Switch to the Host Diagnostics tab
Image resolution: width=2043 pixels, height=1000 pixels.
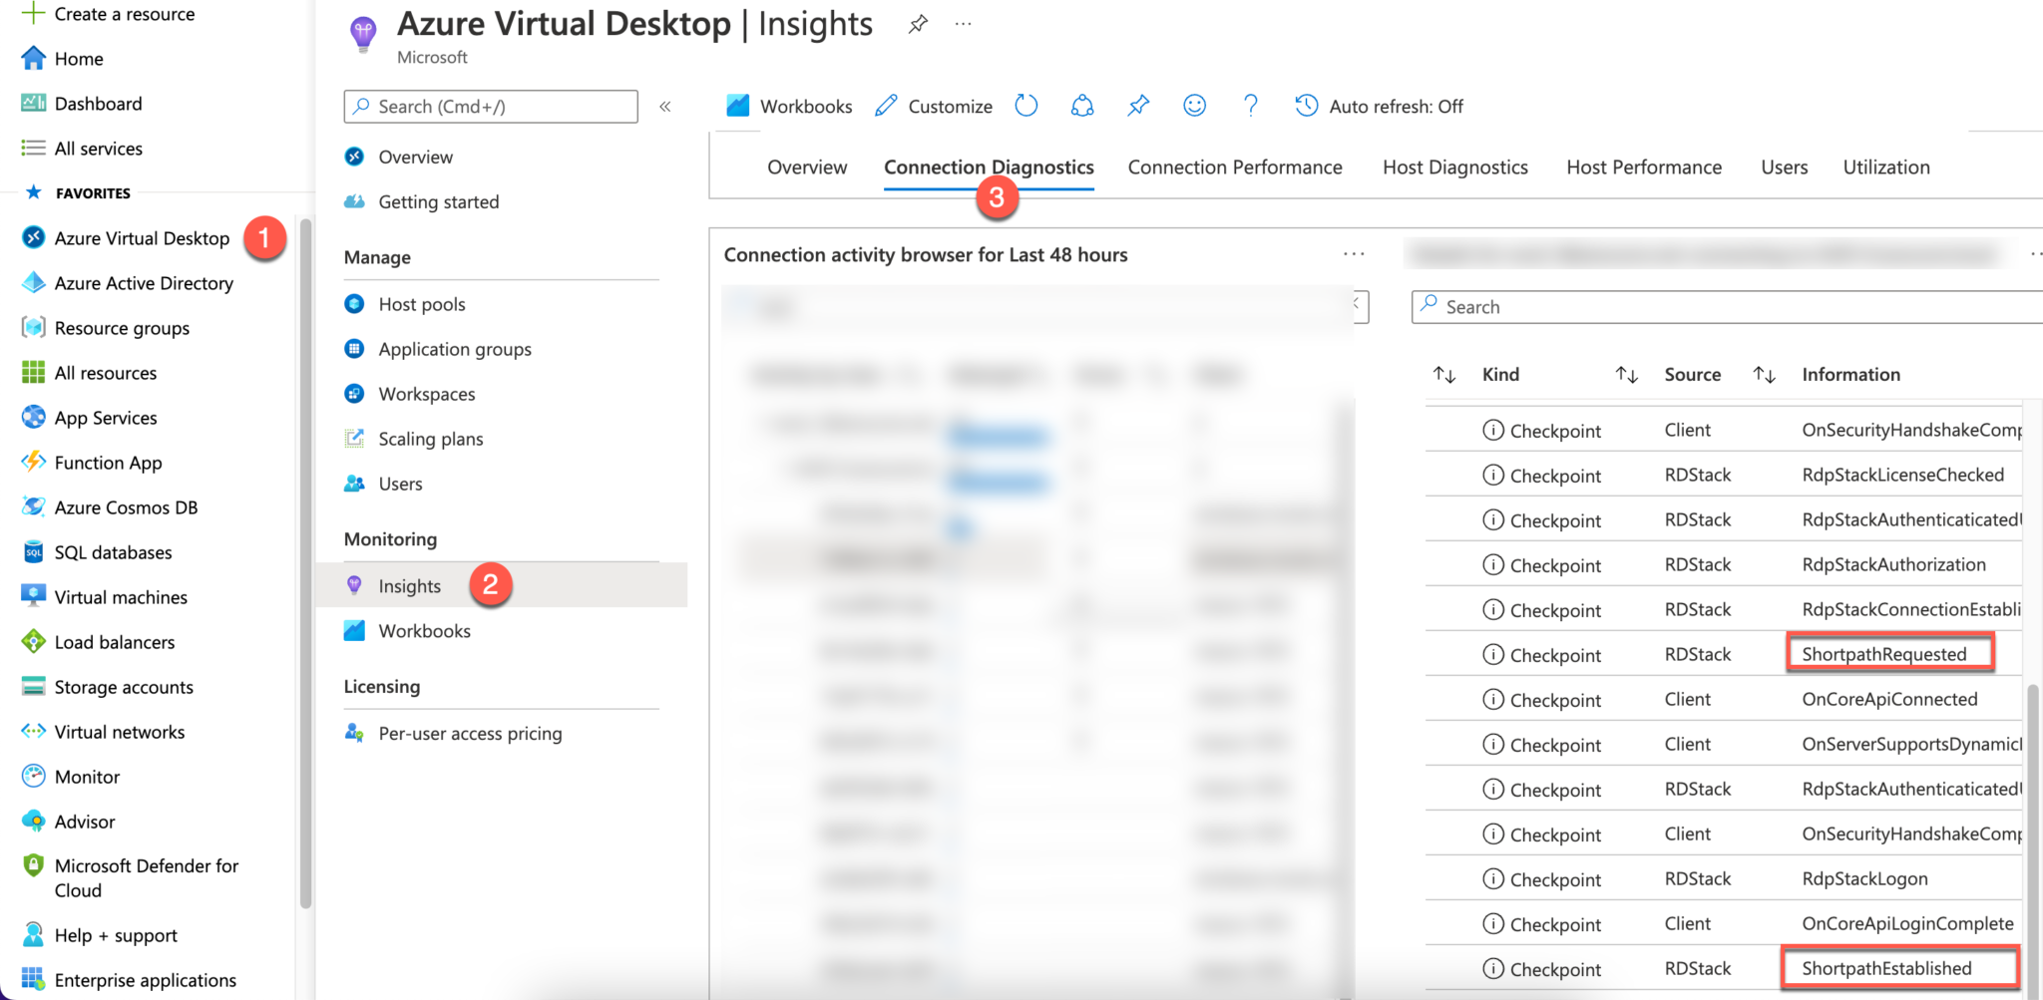(1454, 167)
